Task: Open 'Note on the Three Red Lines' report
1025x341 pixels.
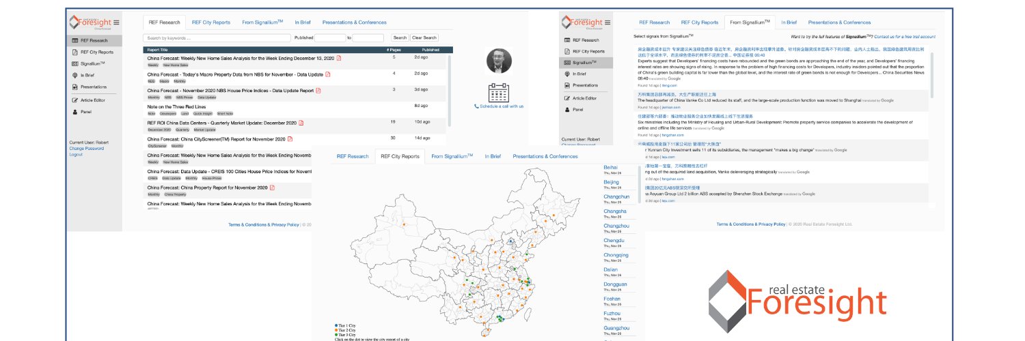Action: point(175,106)
